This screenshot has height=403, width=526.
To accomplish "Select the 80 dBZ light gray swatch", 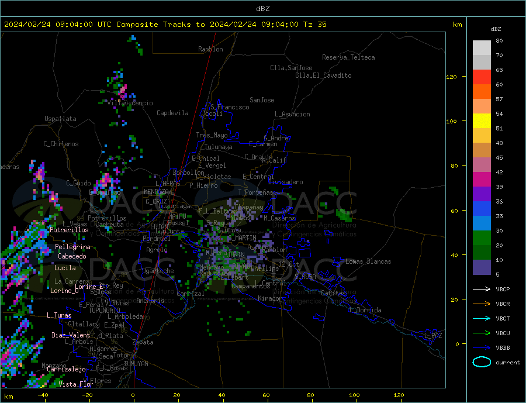I will (x=482, y=48).
